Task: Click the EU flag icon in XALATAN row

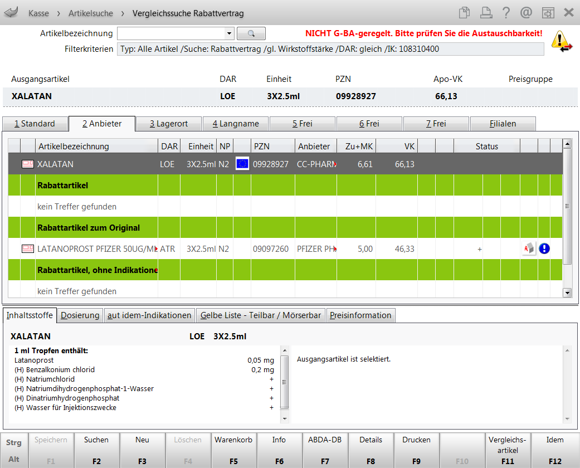Action: 242,164
